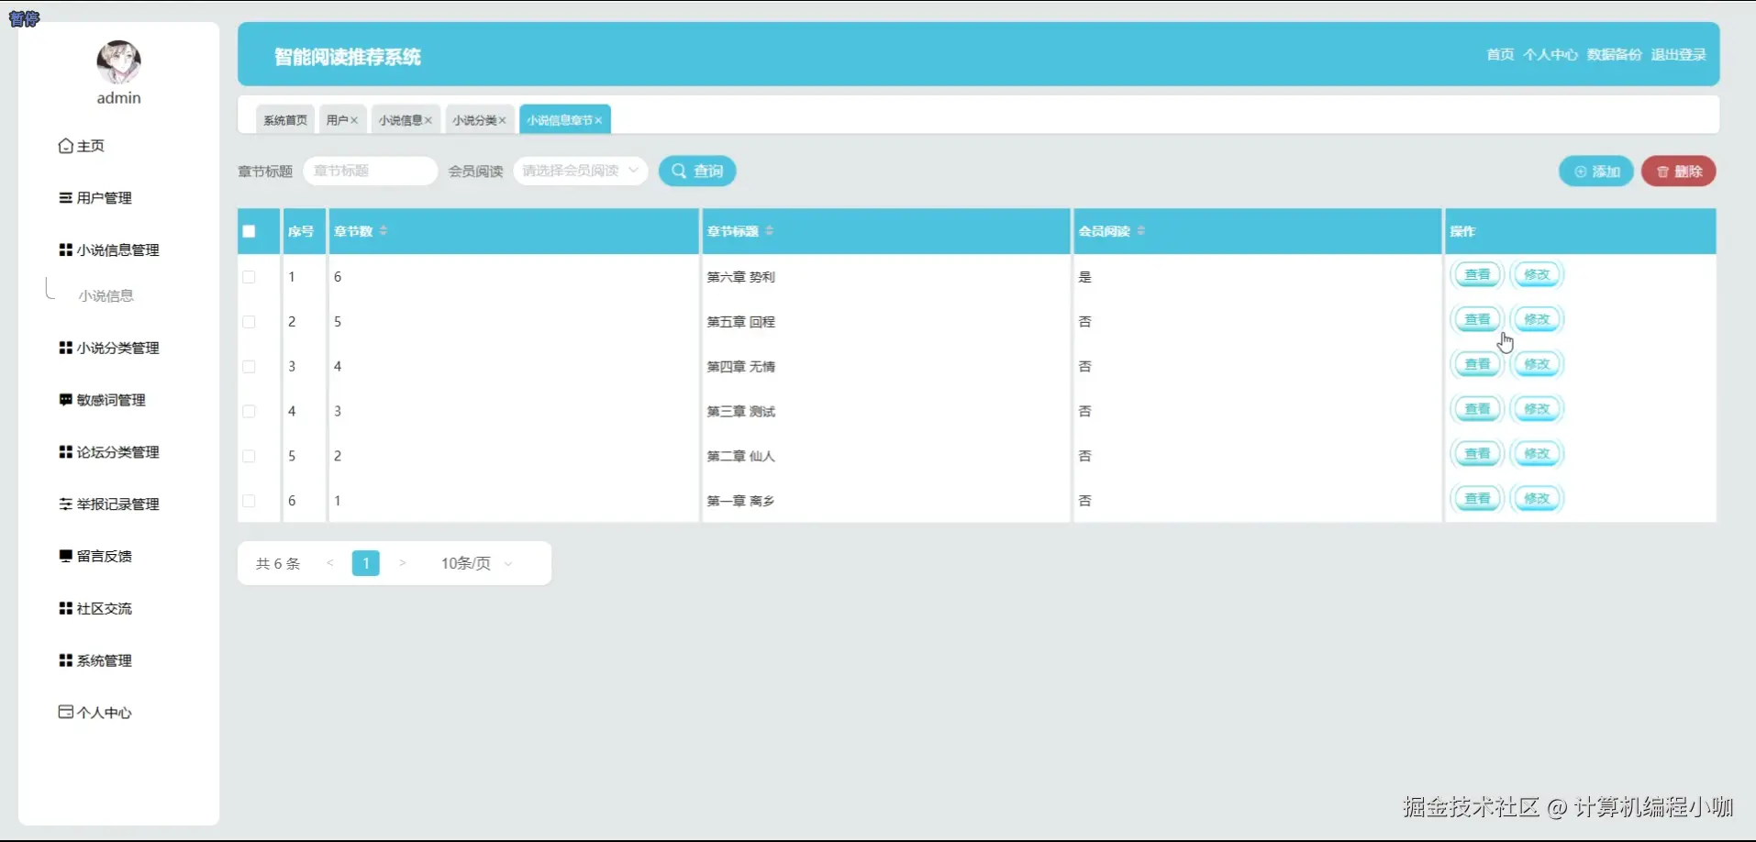Click 修改 for 第二章 仙人
The image size is (1756, 842).
tap(1537, 454)
